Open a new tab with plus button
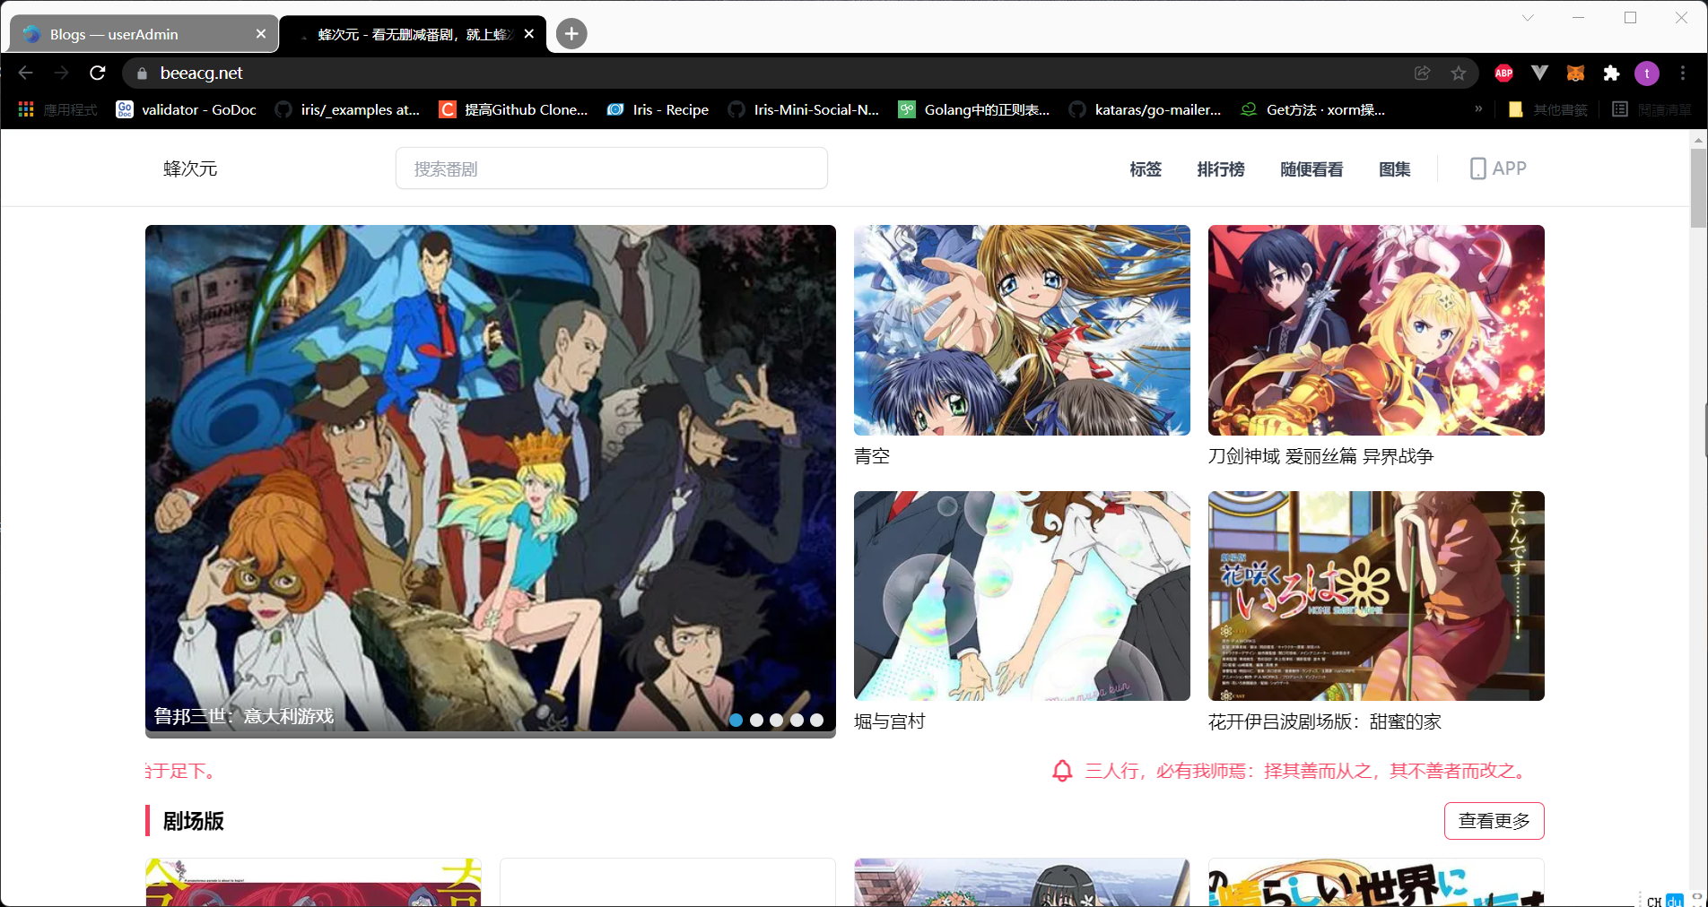Viewport: 1708px width, 907px height. pyautogui.click(x=571, y=34)
